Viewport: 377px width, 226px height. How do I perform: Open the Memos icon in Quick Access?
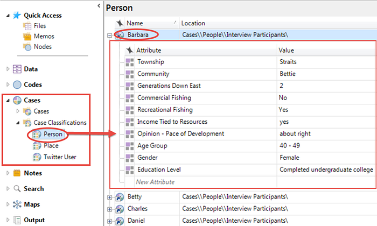27,36
